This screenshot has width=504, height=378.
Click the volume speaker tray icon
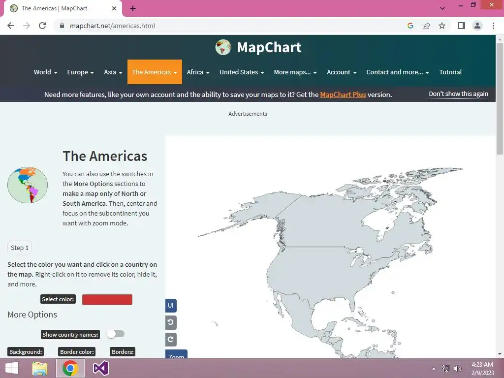click(x=458, y=369)
